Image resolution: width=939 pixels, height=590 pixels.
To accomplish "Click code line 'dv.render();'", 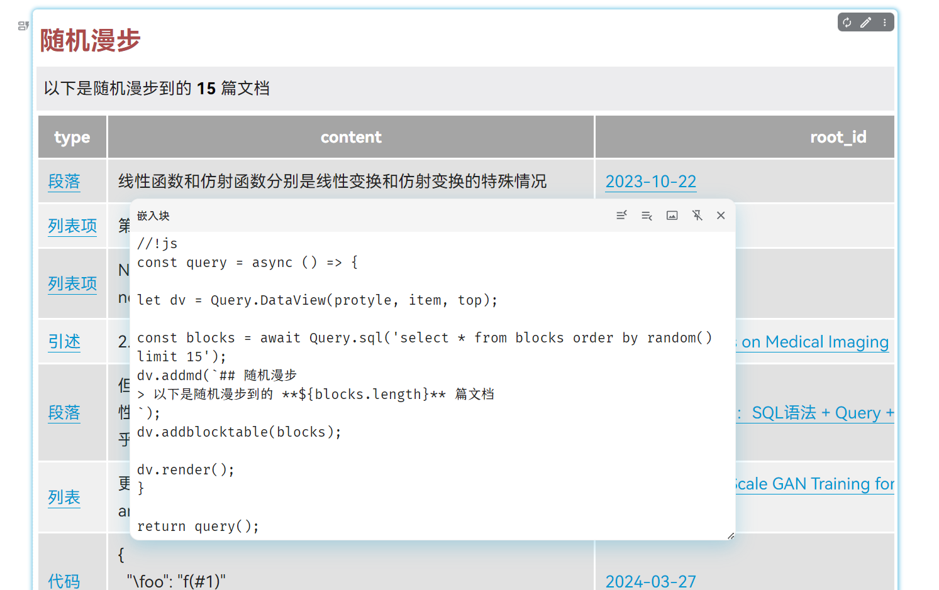I will click(186, 470).
